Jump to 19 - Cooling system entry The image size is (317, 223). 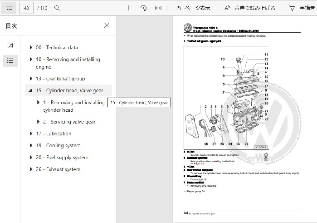point(58,145)
